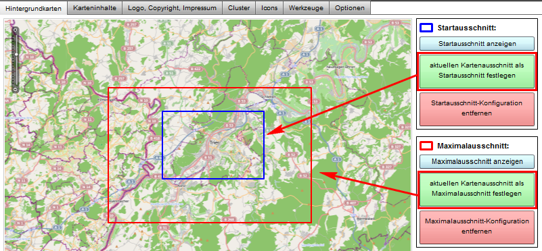Remove the Maximalausschnitt-Konfiguration
The image size is (542, 251).
pyautogui.click(x=477, y=227)
